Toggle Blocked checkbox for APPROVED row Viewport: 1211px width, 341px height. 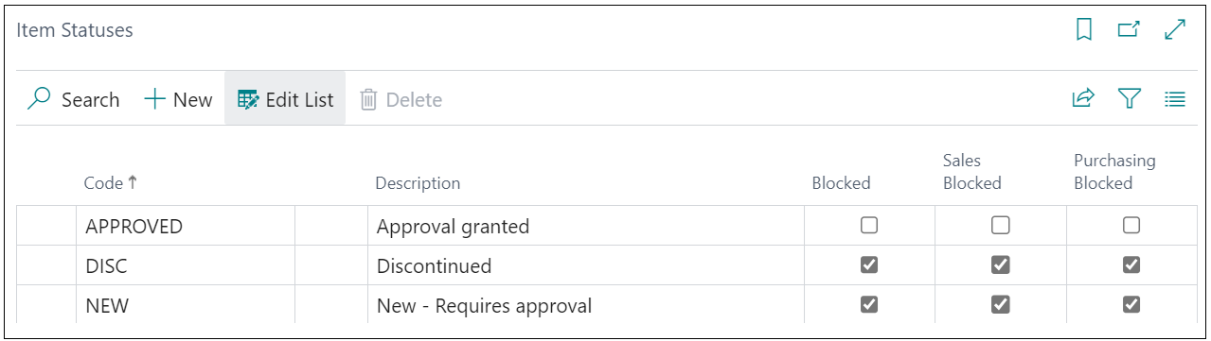pos(869,226)
